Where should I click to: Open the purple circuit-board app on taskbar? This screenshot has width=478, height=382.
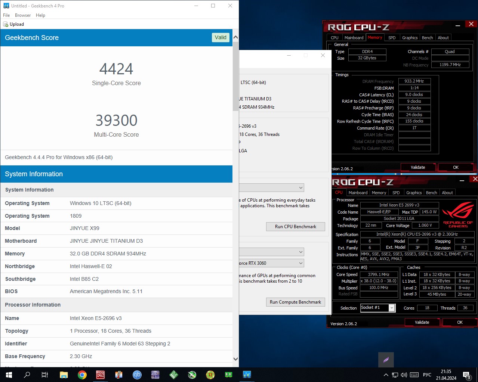[x=155, y=375]
